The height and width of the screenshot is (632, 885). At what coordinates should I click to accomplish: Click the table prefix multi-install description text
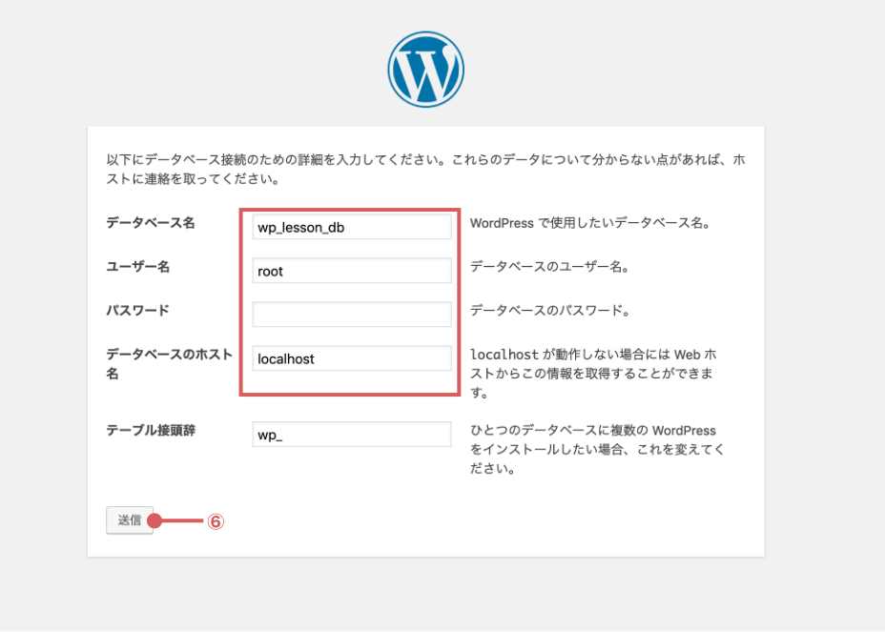pyautogui.click(x=597, y=449)
